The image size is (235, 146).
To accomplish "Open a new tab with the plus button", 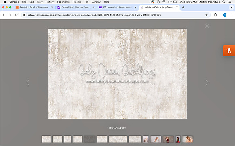I will coord(183,7).
